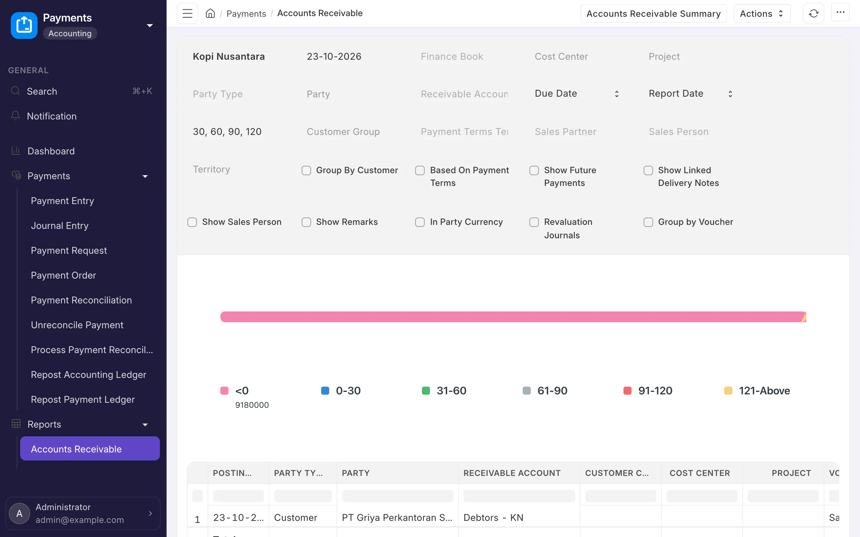Viewport: 860px width, 537px height.
Task: Select Journal Entry from sidebar
Action: coord(60,226)
